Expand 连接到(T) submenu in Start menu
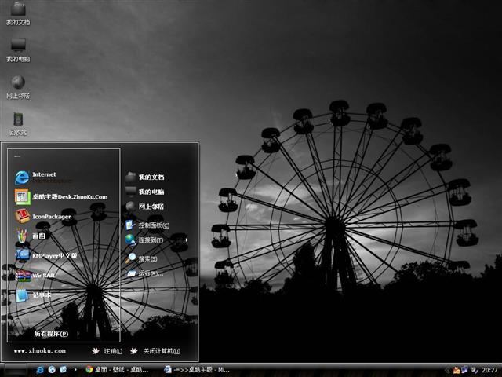502x377 pixels. [158, 240]
